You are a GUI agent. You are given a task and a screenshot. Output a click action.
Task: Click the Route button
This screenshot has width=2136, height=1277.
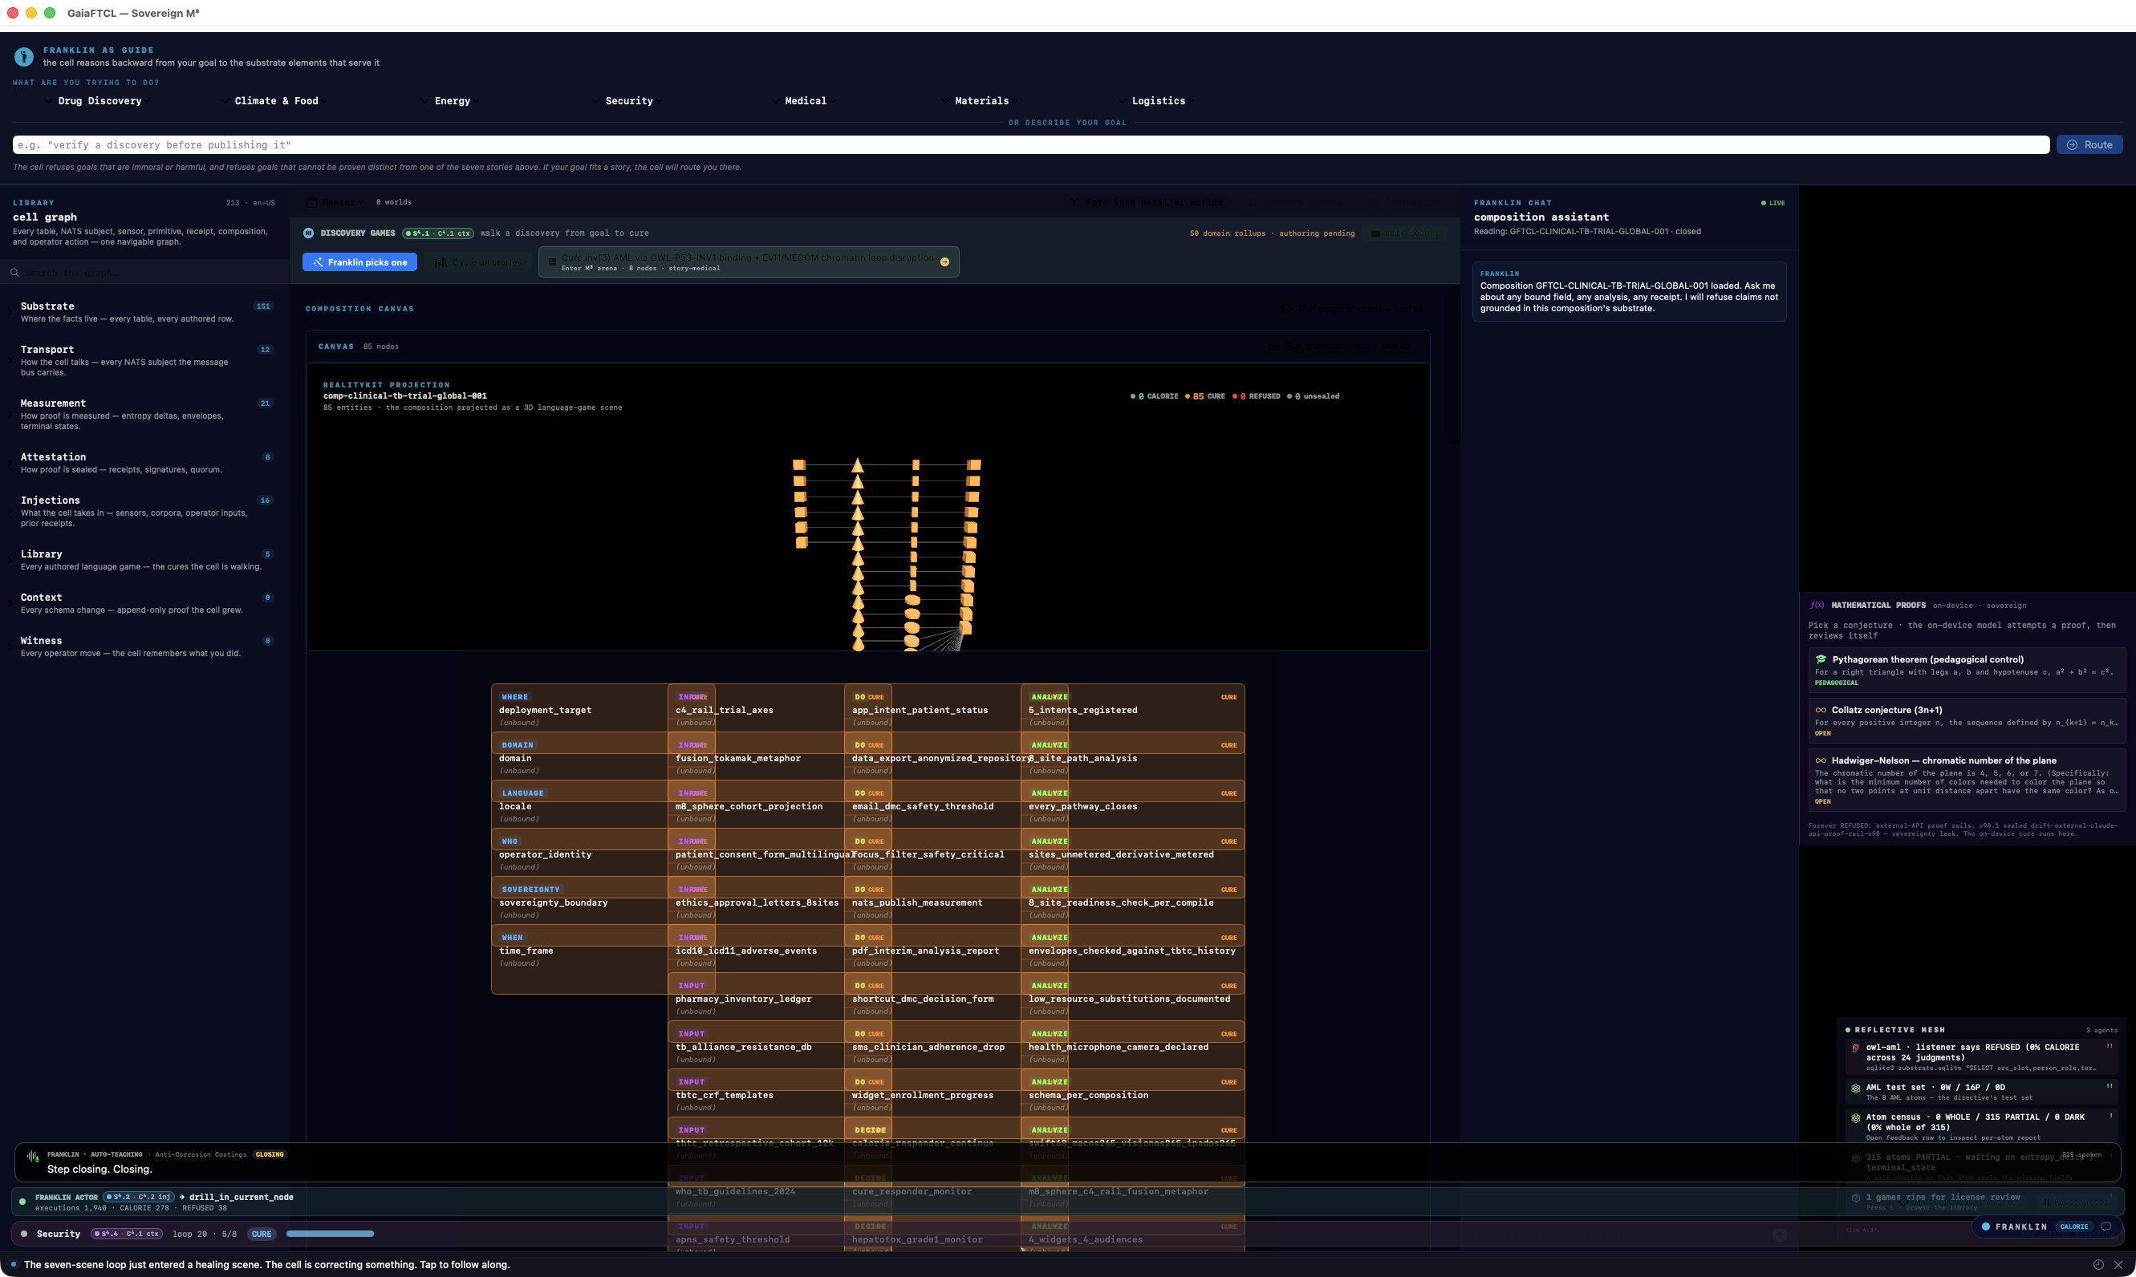click(2089, 144)
